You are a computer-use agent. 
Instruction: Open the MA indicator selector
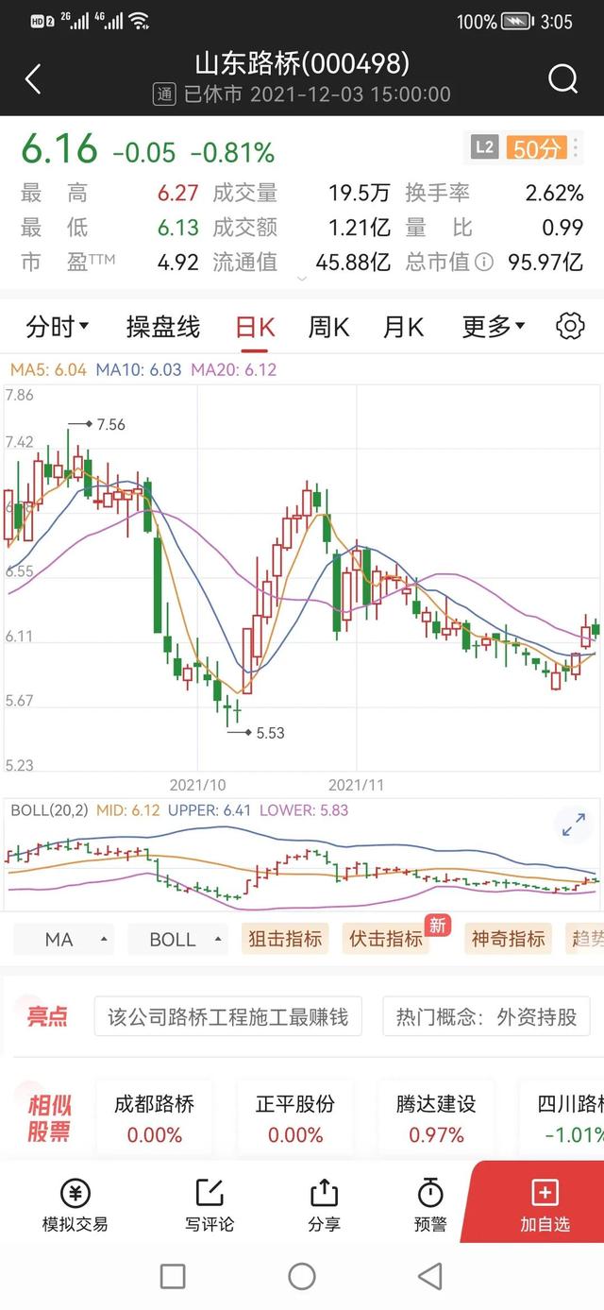pos(63,939)
